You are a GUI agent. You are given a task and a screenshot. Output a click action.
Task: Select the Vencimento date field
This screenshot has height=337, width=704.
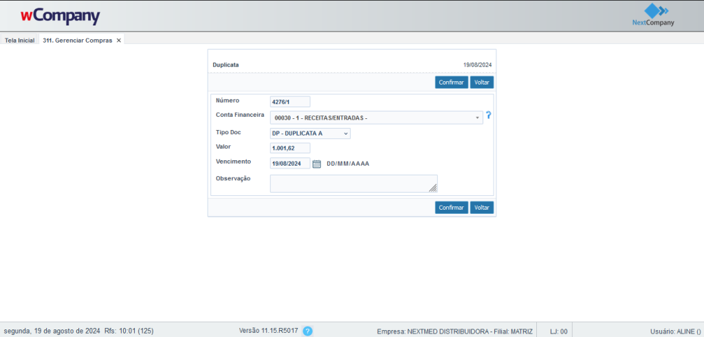click(x=290, y=164)
